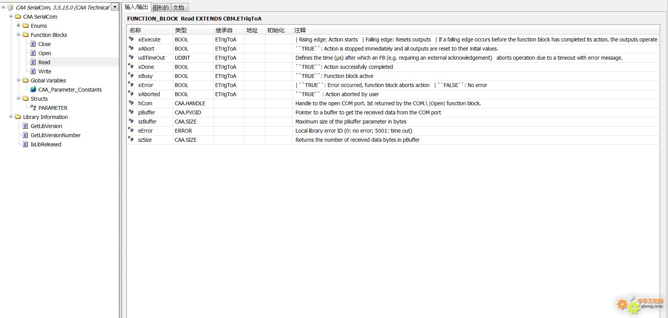This screenshot has height=318, width=668.
Task: Click the xAbort variable icon
Action: click(x=131, y=48)
